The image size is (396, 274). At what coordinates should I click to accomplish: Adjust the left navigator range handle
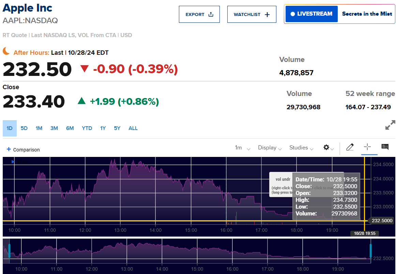[9, 251]
